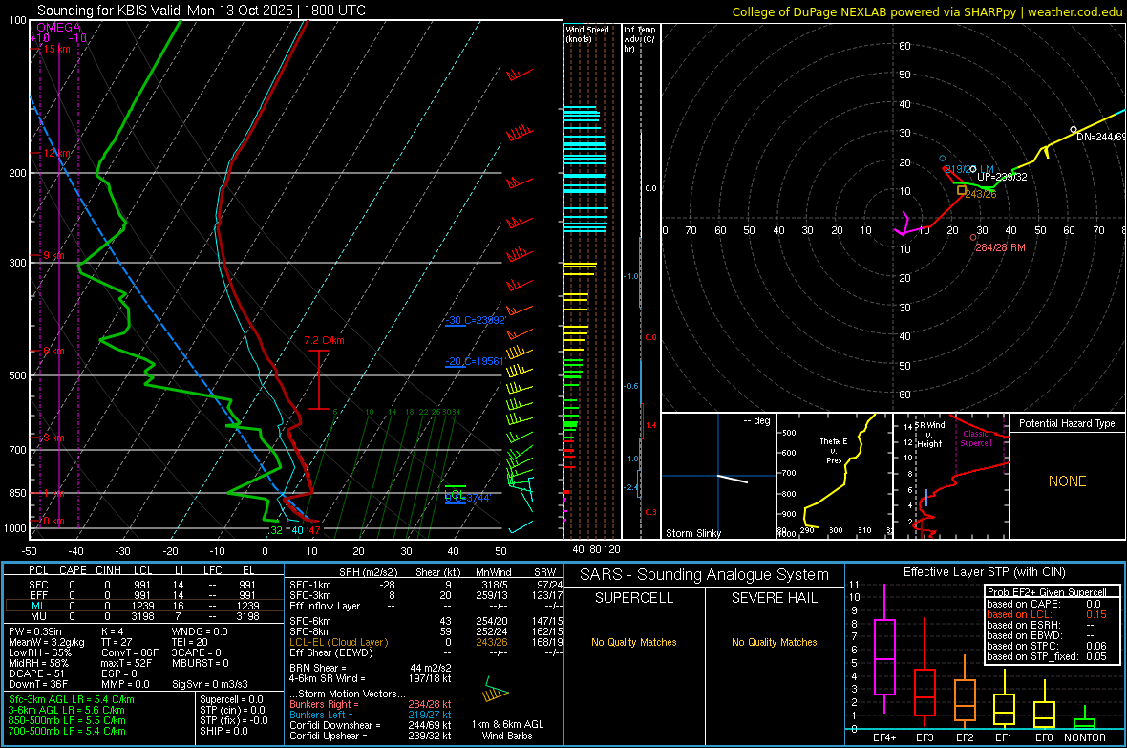Select the MU parcel row

[x=143, y=615]
